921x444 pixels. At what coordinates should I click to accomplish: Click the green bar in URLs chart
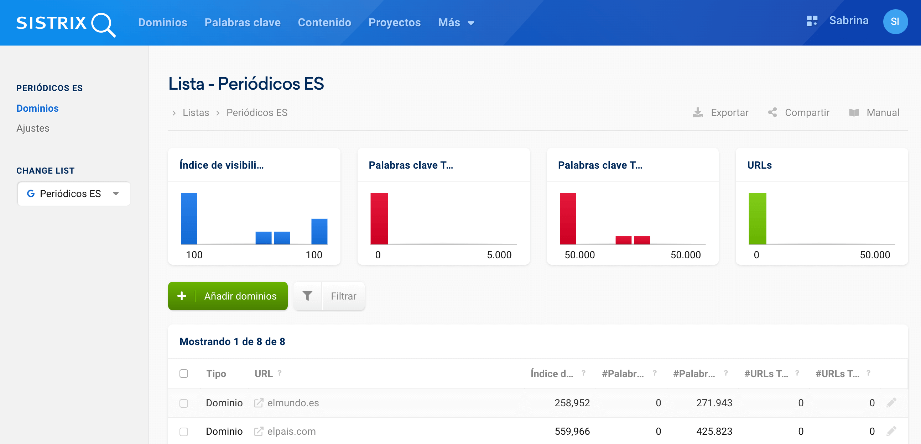[x=757, y=218]
